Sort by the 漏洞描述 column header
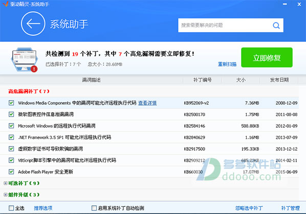The image size is (306, 214). (x=91, y=80)
